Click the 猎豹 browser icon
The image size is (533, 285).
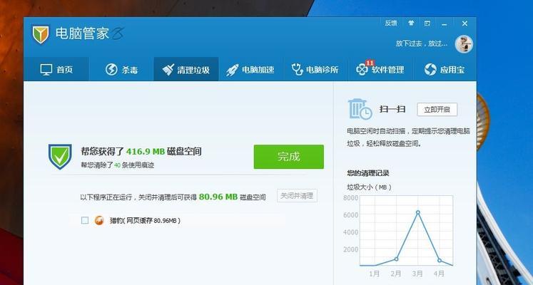click(99, 221)
